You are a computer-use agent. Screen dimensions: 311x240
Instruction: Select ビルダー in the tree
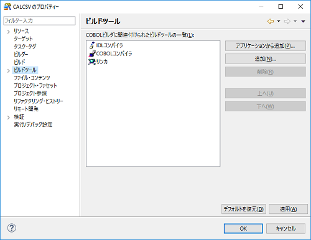pyautogui.click(x=21, y=54)
